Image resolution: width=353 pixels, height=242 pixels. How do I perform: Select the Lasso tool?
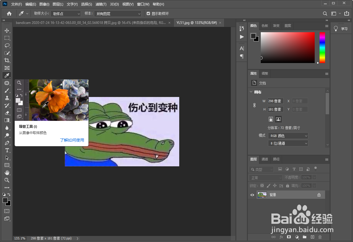(x=7, y=45)
